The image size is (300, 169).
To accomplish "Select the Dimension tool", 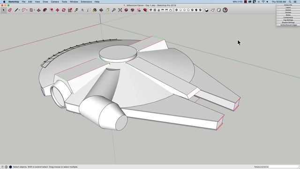I will [x=82, y=10].
